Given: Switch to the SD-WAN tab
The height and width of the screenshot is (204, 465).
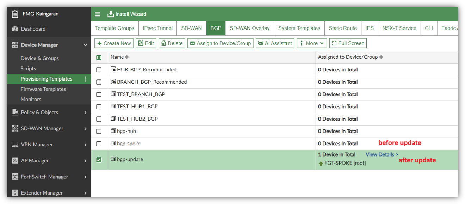Looking at the screenshot, I should coord(192,28).
